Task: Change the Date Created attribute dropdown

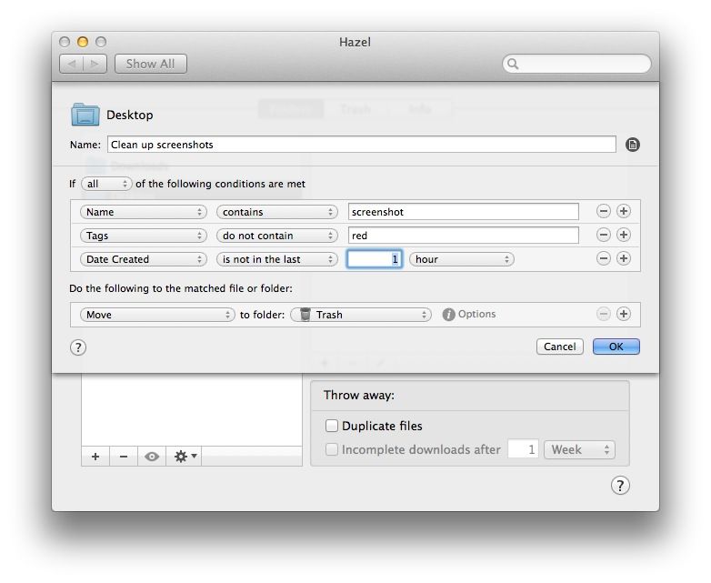Action: point(144,259)
